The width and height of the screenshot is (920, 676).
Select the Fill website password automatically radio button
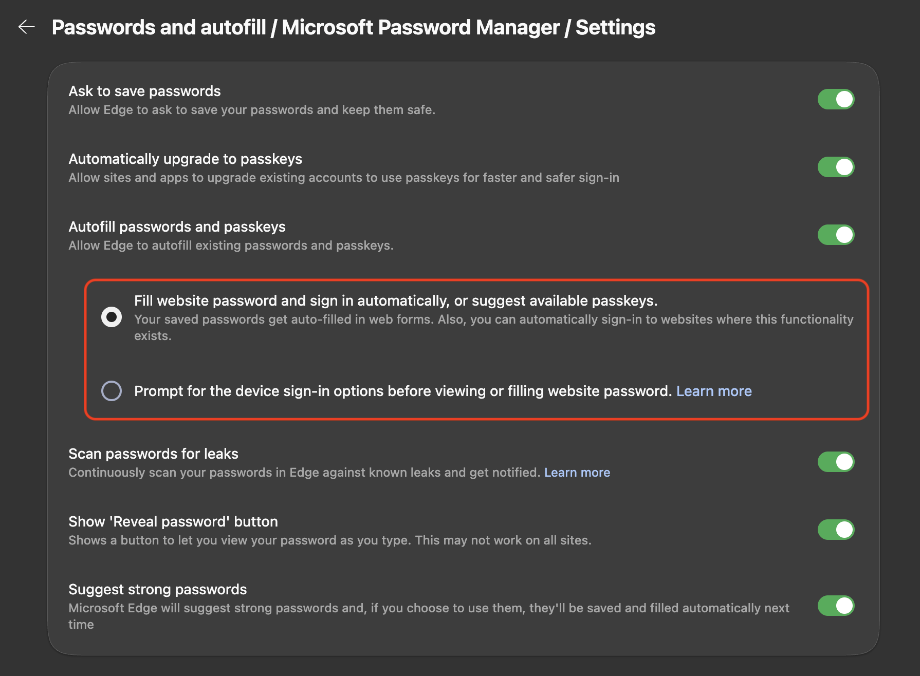point(112,317)
